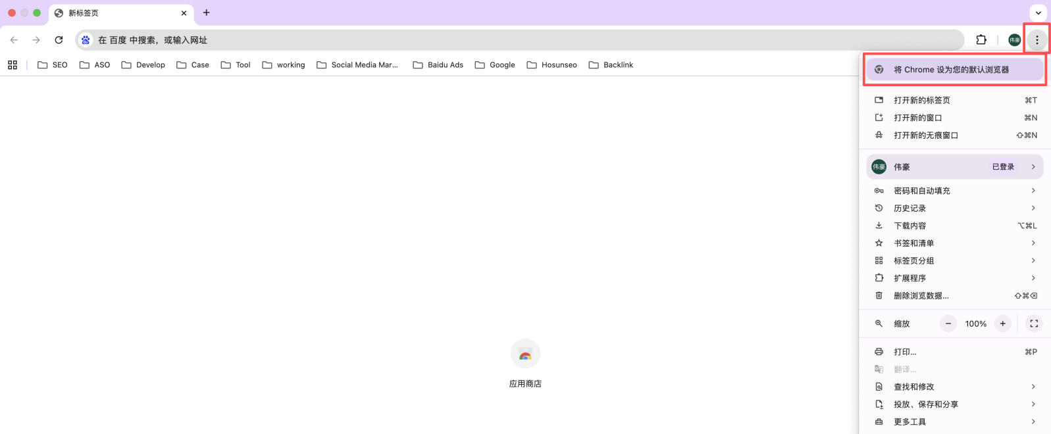Click the new tab plus icon
Viewport: 1051px width, 434px height.
(207, 12)
